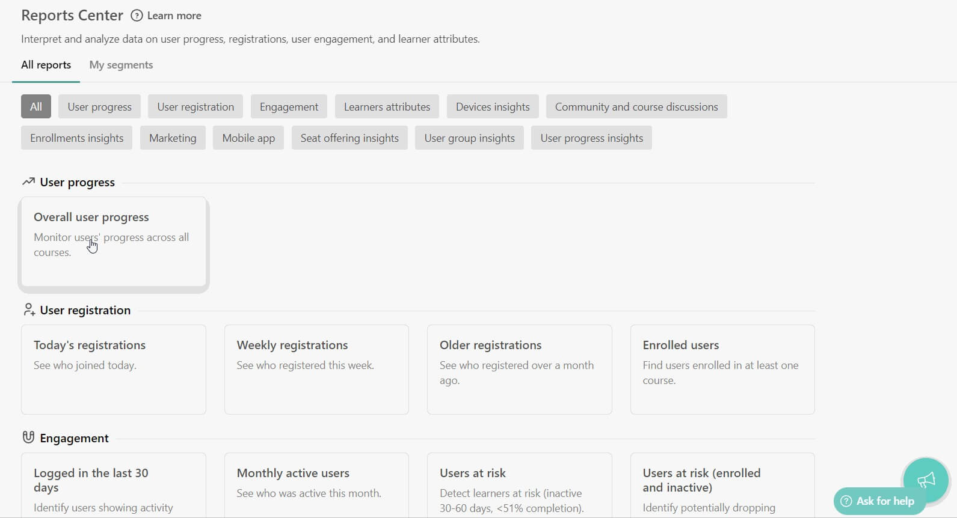
Task: Open the Monthly active users report
Action: tap(316, 484)
